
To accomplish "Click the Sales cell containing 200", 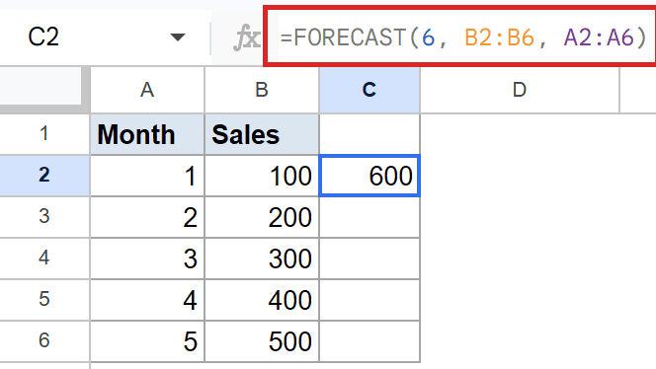I will point(262,216).
